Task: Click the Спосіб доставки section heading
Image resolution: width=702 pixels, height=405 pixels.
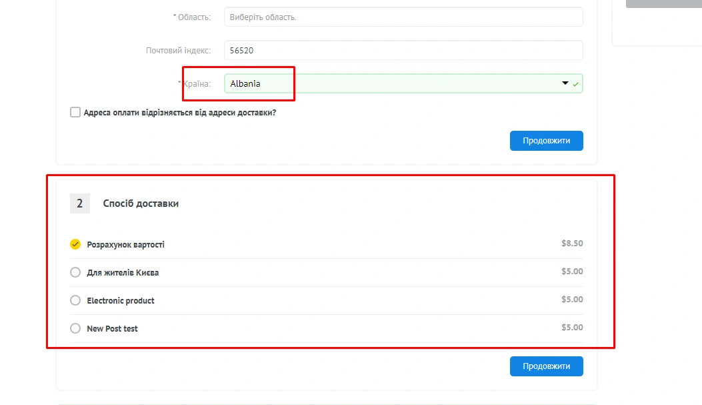Action: point(141,204)
